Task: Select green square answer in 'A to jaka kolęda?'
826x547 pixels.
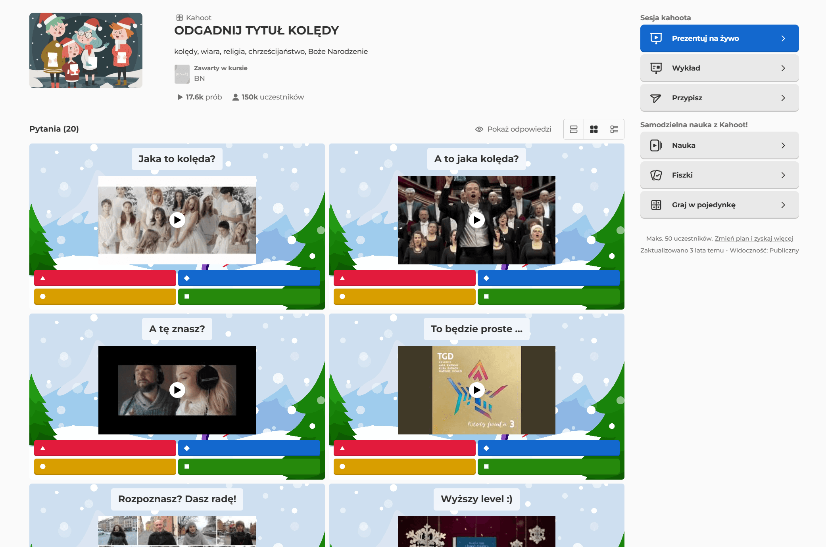Action: [549, 296]
